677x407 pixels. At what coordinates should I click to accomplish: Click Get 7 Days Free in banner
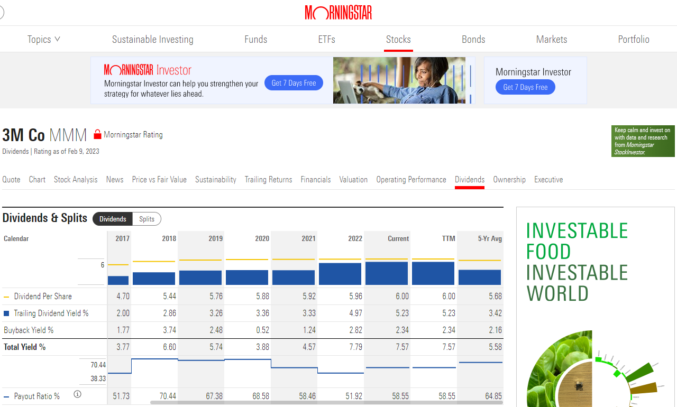[x=294, y=83]
